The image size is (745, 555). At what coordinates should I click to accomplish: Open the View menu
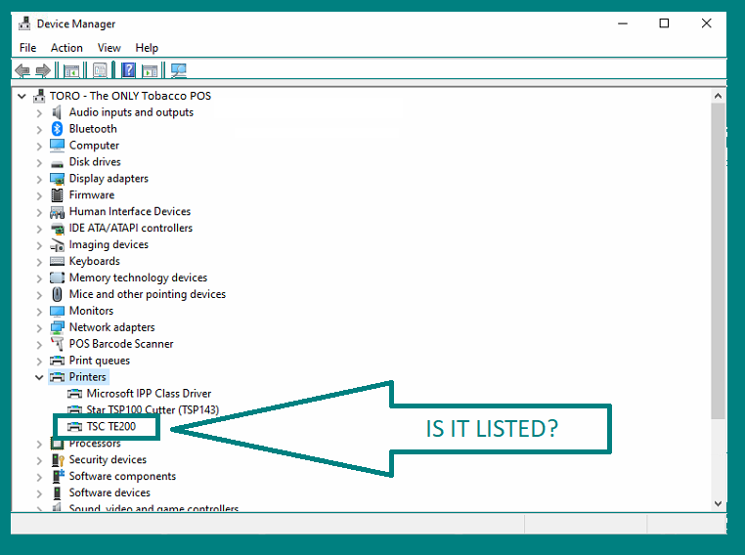click(x=109, y=48)
